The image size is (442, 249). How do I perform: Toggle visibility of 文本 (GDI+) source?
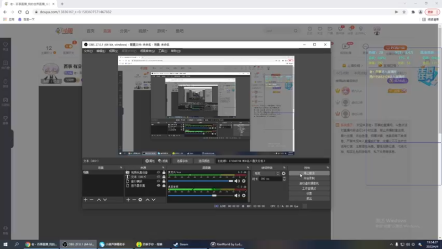click(159, 177)
